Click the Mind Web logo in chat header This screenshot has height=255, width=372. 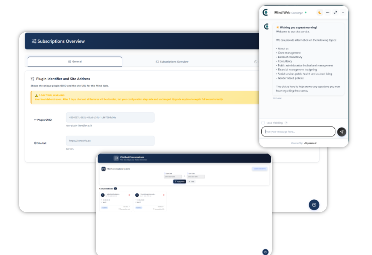point(266,12)
